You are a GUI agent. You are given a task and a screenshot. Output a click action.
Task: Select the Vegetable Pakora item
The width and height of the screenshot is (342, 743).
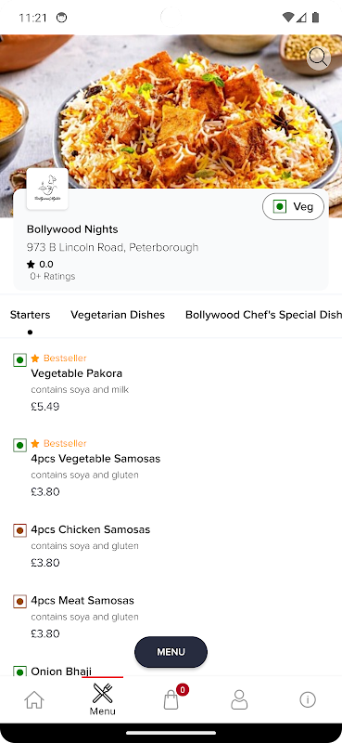tap(171, 383)
